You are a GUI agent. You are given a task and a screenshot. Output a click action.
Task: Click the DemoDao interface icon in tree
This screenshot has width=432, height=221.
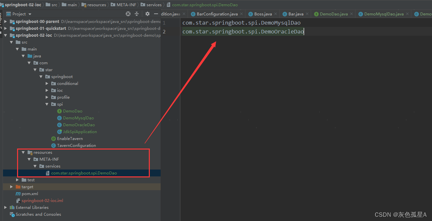click(59, 111)
